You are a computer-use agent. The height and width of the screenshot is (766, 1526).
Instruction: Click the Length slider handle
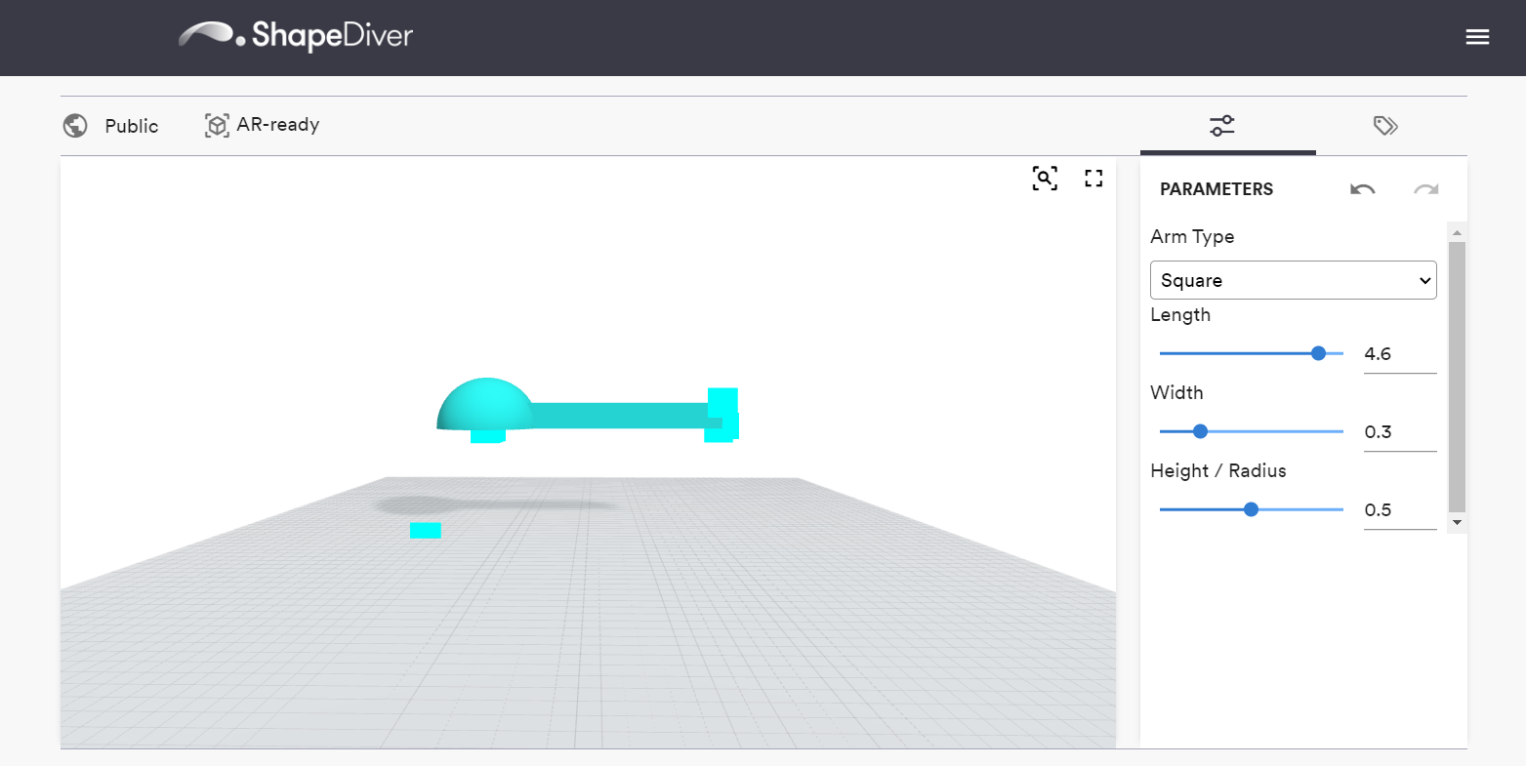pos(1319,353)
